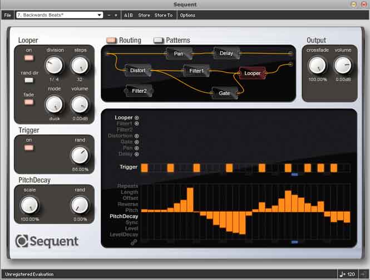Select the Distort routing node
Screen dimensions: 370x280
coord(138,71)
